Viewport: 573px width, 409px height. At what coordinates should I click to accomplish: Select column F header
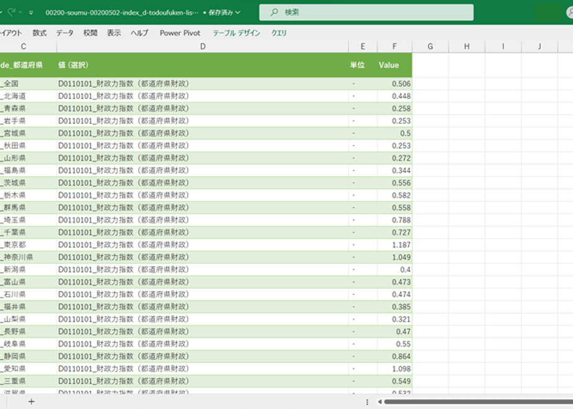click(x=394, y=46)
